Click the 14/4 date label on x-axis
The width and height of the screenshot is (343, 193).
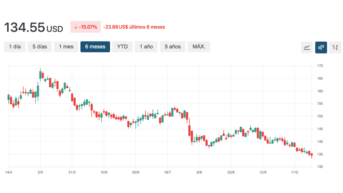tap(9, 172)
